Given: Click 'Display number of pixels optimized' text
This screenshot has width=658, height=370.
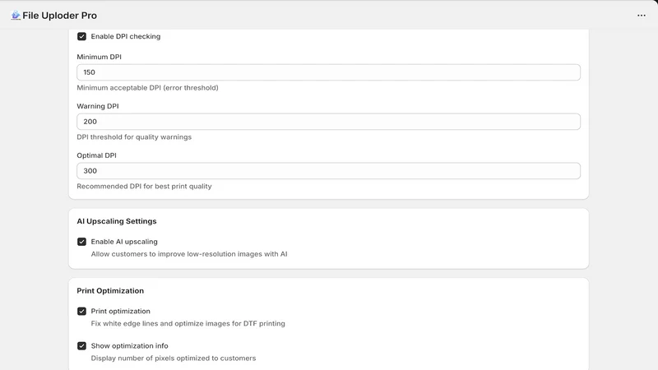Looking at the screenshot, I should point(174,358).
